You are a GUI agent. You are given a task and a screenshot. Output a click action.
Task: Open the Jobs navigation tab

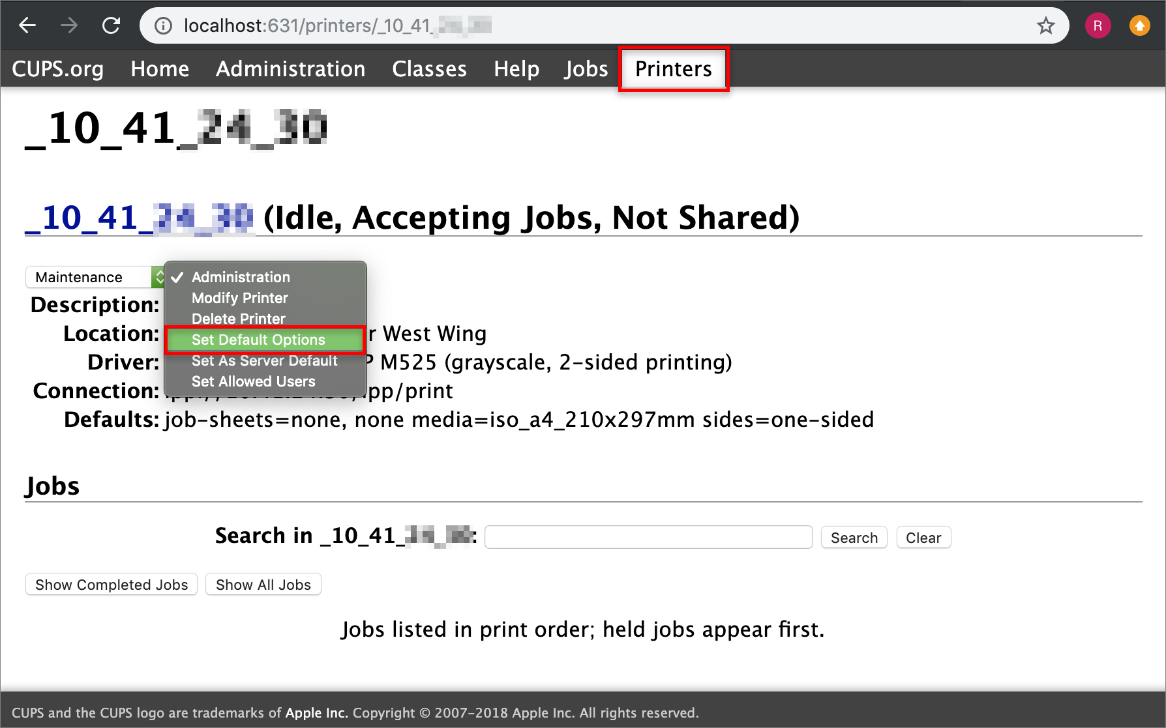(x=586, y=68)
